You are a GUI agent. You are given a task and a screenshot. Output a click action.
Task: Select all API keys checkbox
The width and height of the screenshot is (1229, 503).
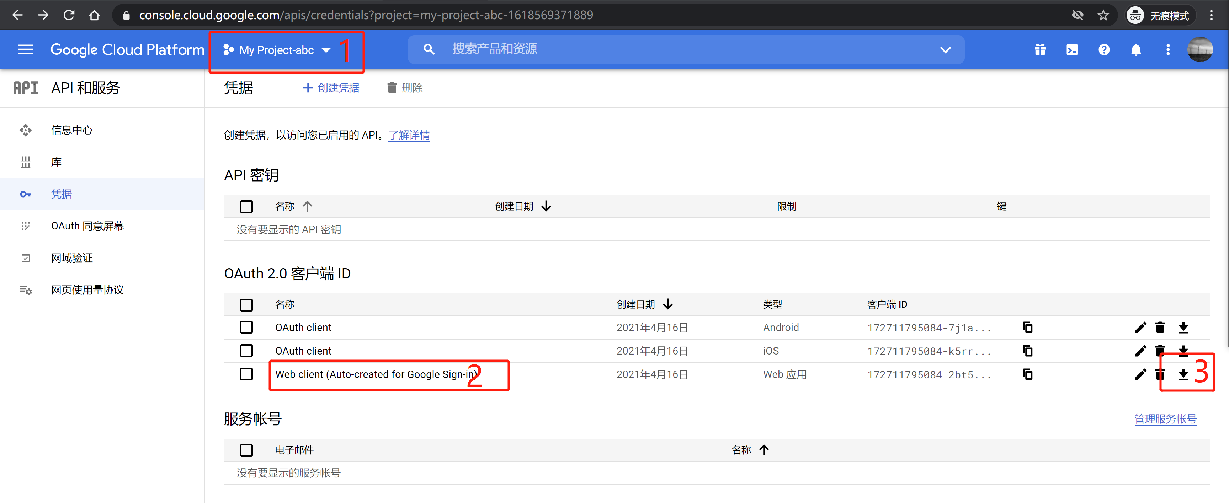pos(246,206)
